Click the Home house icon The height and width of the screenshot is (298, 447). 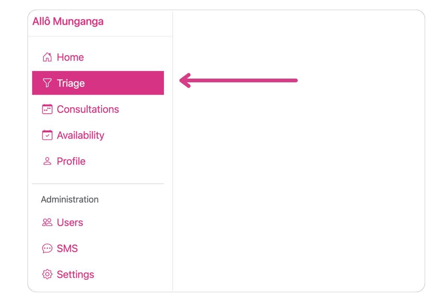47,57
